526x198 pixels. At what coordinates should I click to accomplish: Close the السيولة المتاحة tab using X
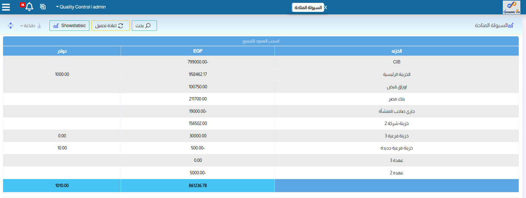[x=325, y=8]
